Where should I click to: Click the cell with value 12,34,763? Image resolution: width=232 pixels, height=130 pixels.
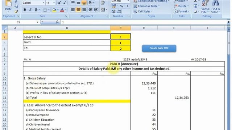point(174,98)
